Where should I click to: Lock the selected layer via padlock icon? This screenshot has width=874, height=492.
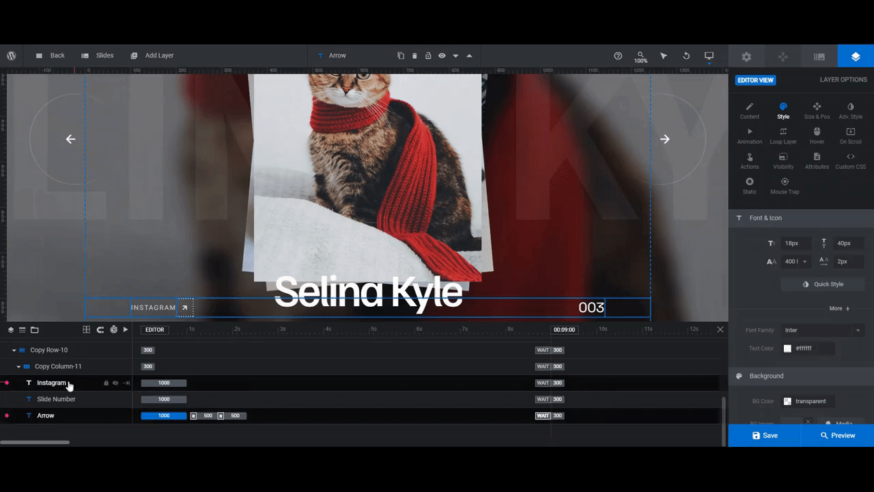pos(428,55)
